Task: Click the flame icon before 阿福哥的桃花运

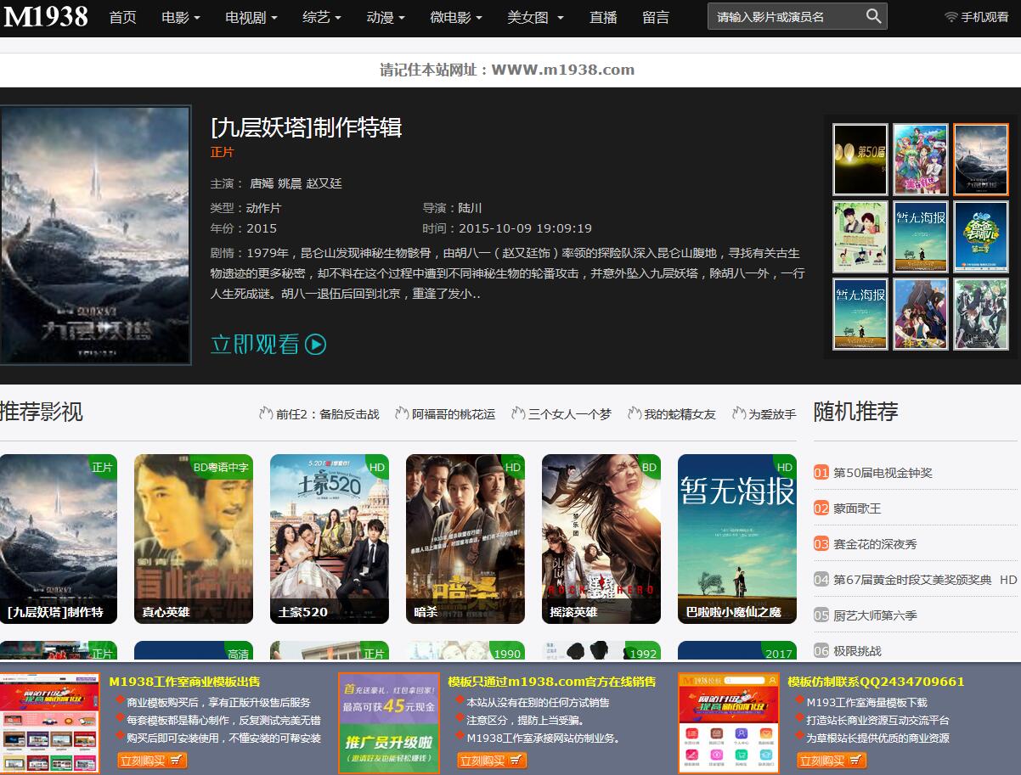Action: (402, 413)
